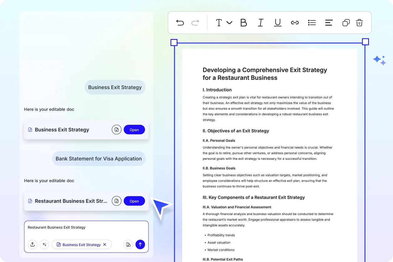
Task: Send the prompt with the arrow button
Action: (x=140, y=244)
